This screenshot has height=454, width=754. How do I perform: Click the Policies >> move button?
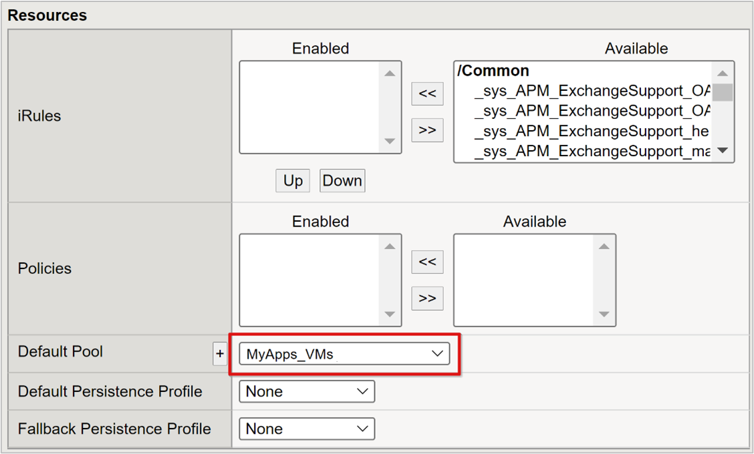click(x=427, y=298)
